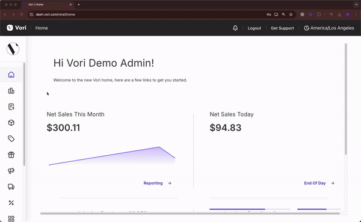Open the Reporting link
The width and height of the screenshot is (361, 222).
(x=153, y=183)
